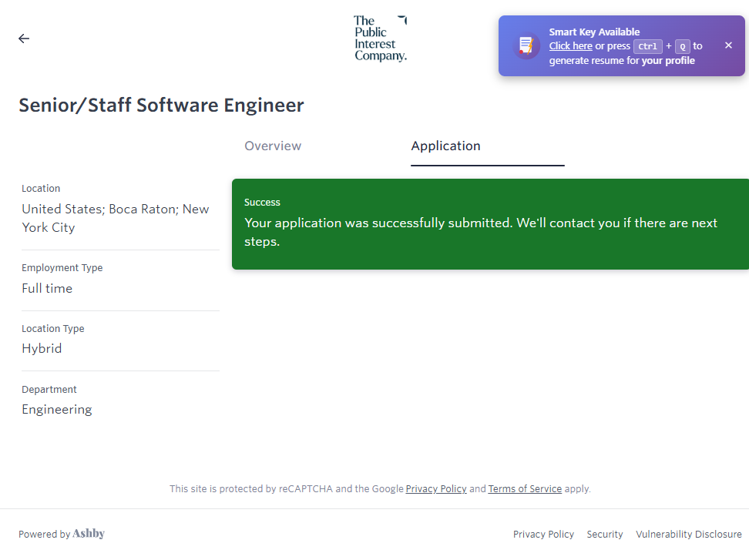This screenshot has width=749, height=560.
Task: Click the Senior/Staff Software Engineer heading
Action: 161,105
